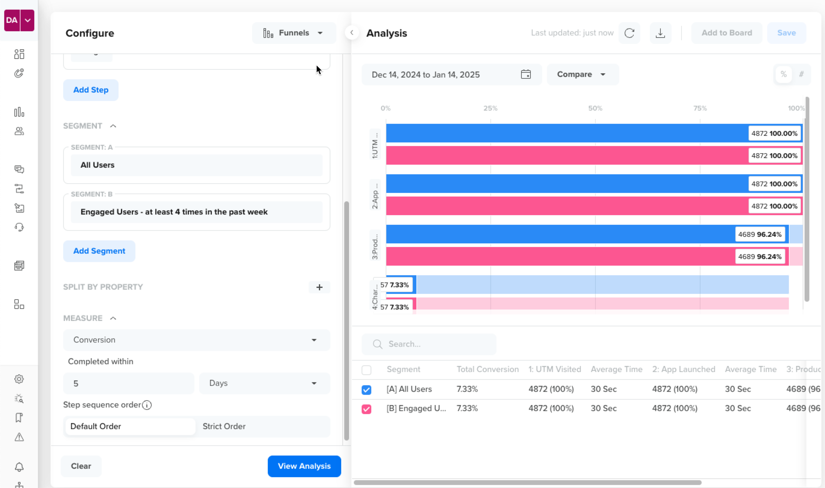
Task: Open the bar chart analytics sidebar icon
Action: tap(19, 112)
